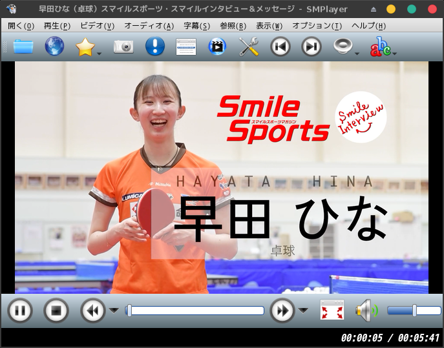Expand the audio track dropdown arrow

pyautogui.click(x=357, y=54)
